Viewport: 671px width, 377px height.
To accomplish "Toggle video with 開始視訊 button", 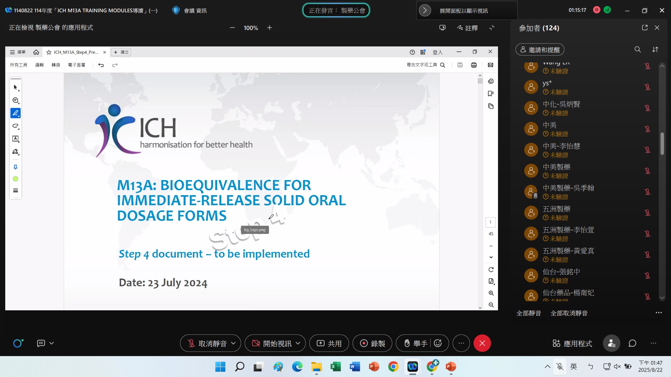I will click(272, 343).
